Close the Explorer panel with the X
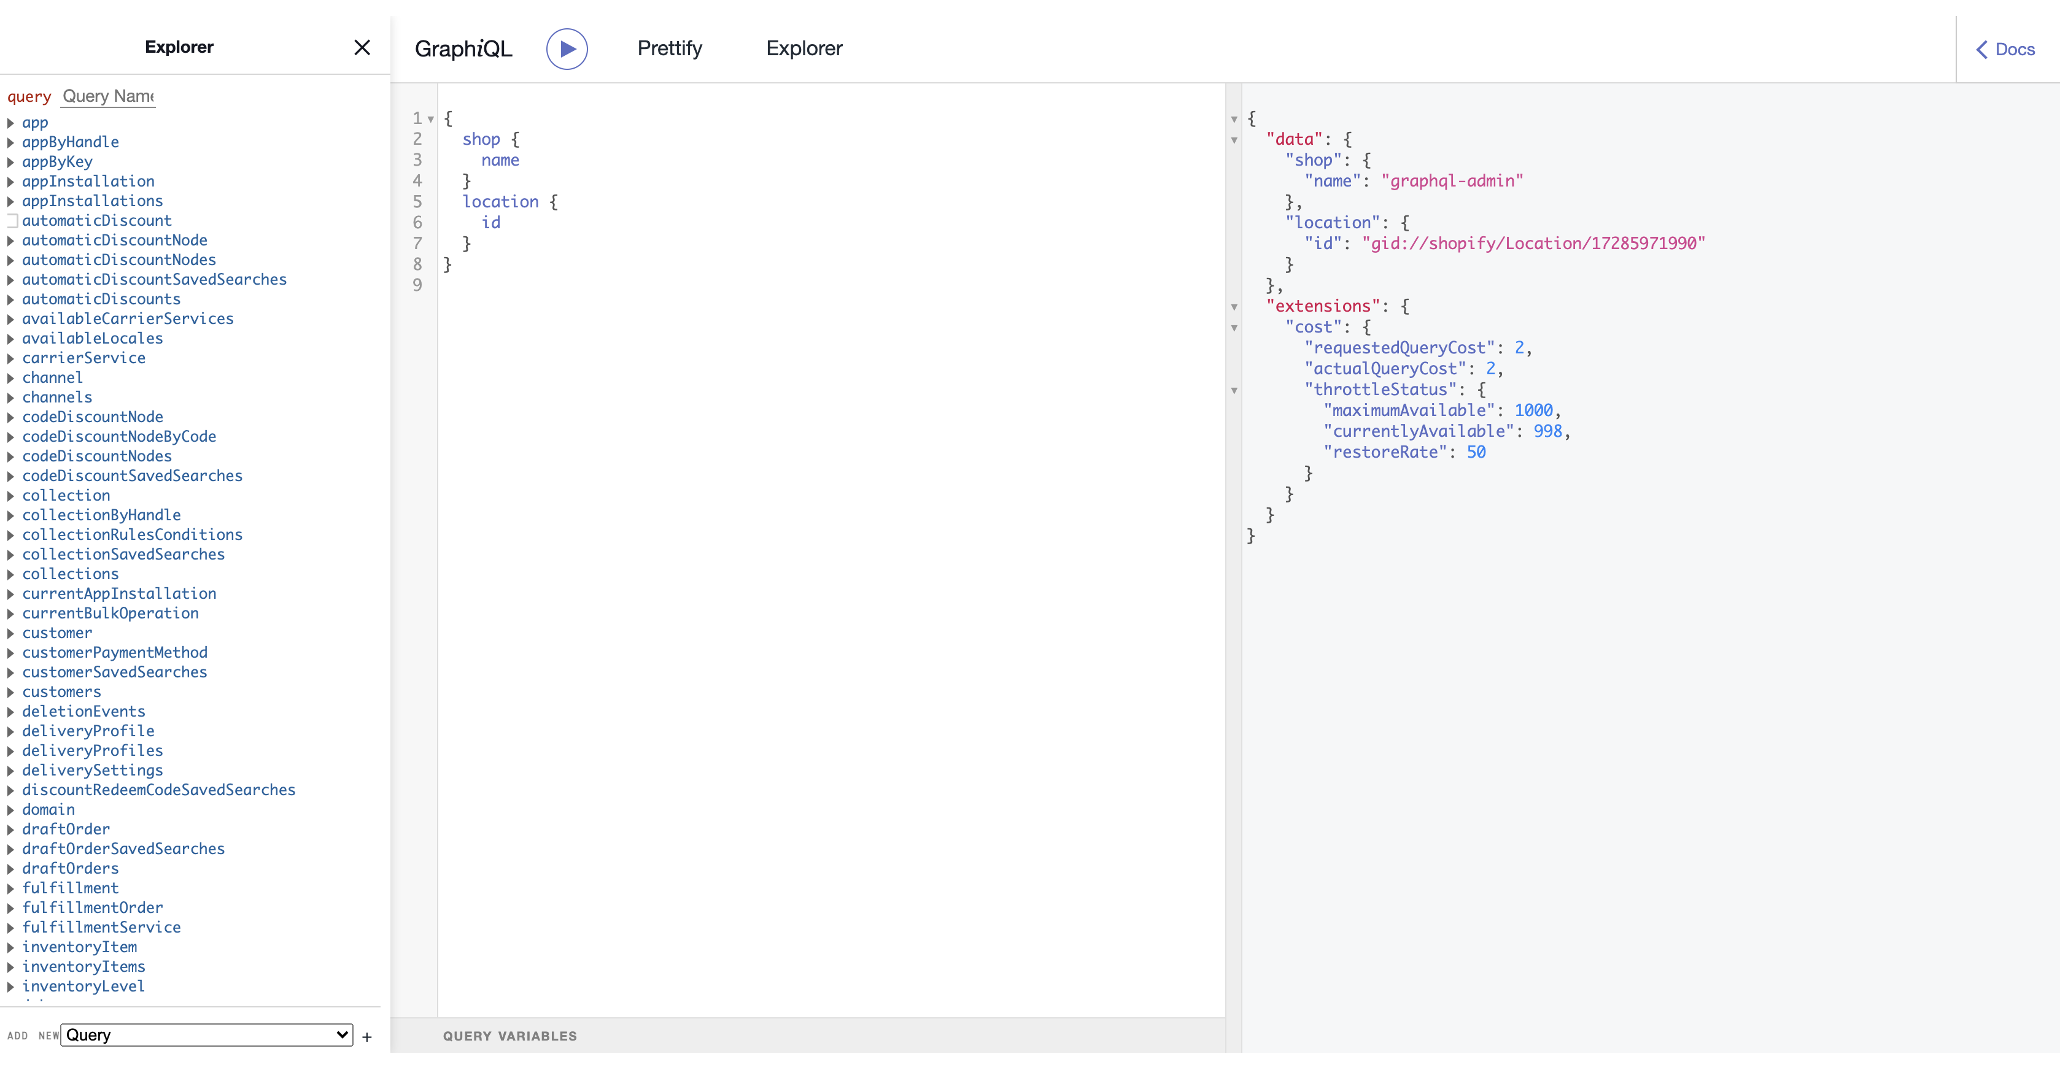 click(362, 47)
